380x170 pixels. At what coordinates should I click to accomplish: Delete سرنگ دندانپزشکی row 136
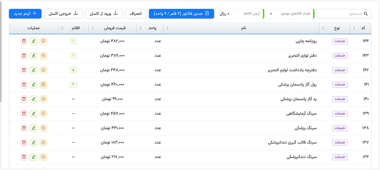[x=24, y=157]
